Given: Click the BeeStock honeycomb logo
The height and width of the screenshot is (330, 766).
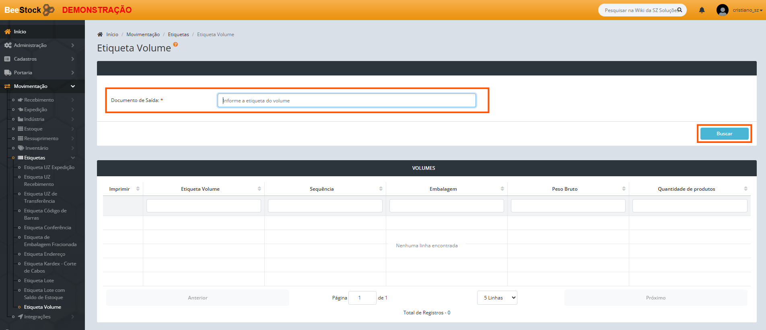Looking at the screenshot, I should point(49,10).
